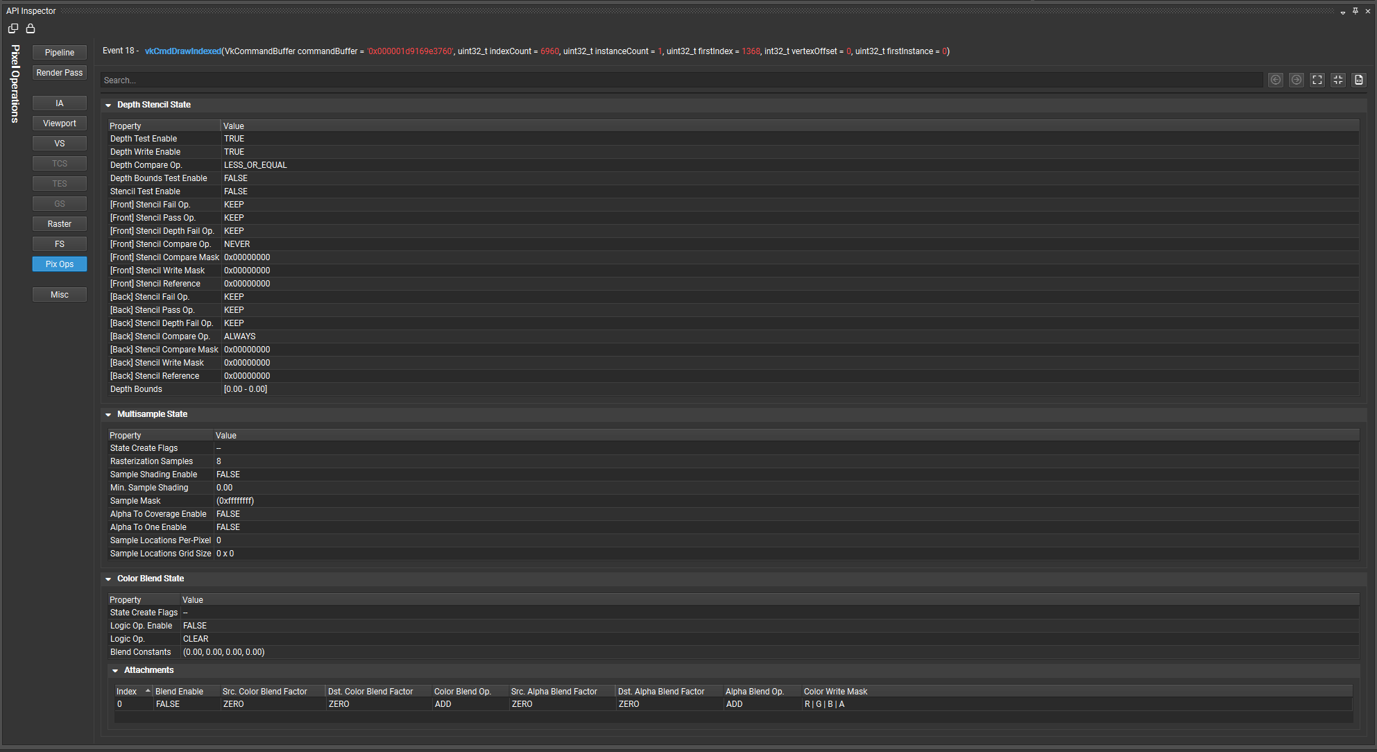
Task: Expand all state sections
Action: 1317,80
